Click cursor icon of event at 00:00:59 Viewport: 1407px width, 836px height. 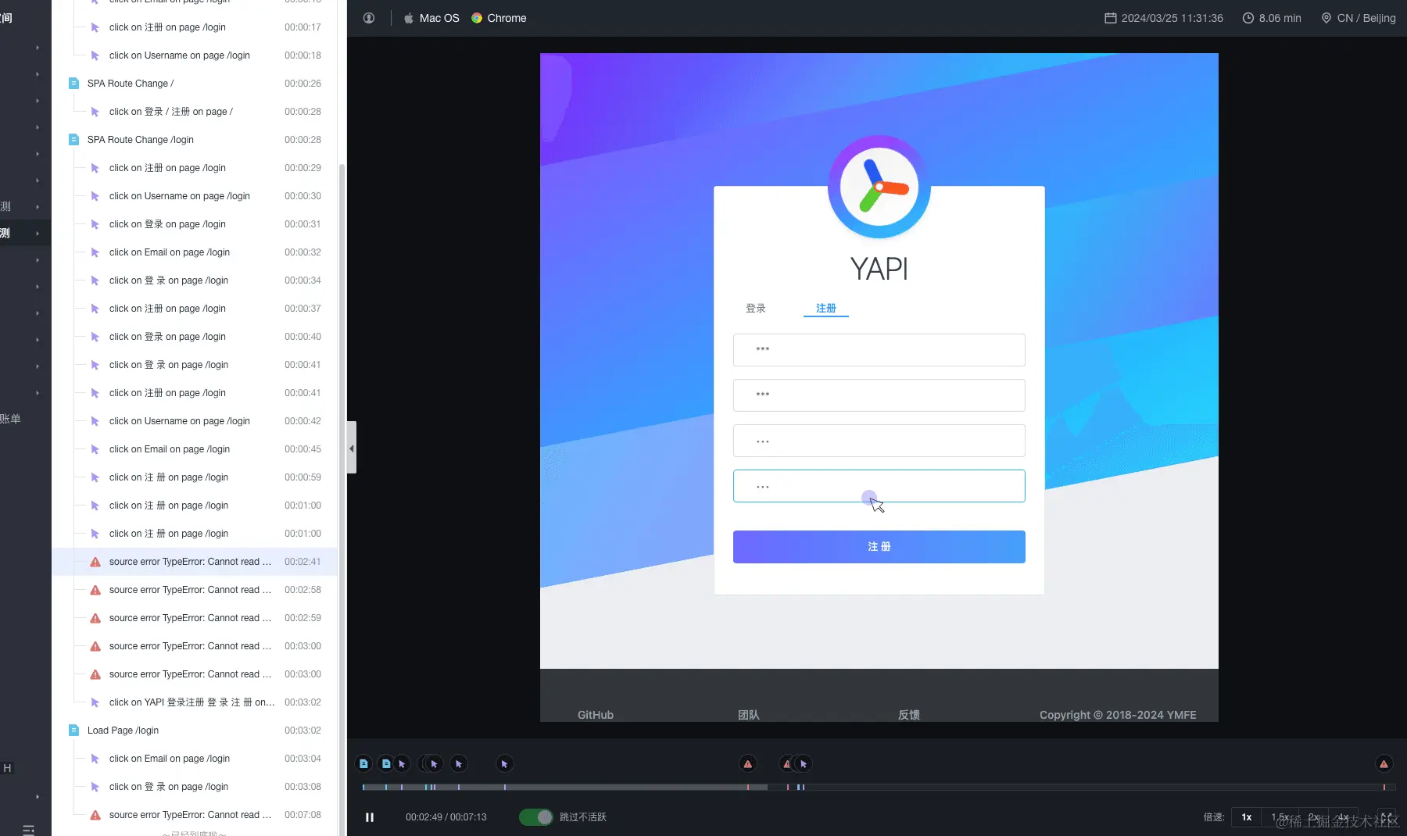pyautogui.click(x=95, y=477)
